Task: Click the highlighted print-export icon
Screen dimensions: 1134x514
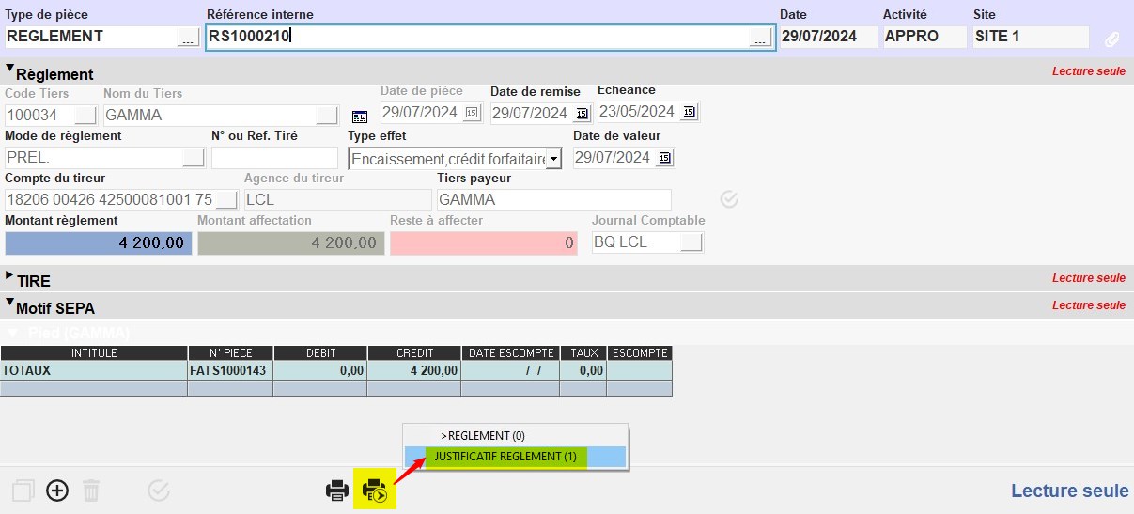Action: point(374,491)
